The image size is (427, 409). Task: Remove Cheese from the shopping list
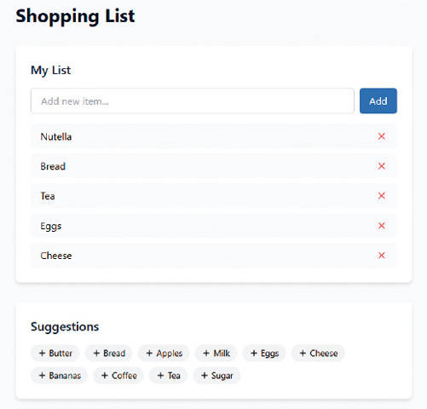[381, 256]
